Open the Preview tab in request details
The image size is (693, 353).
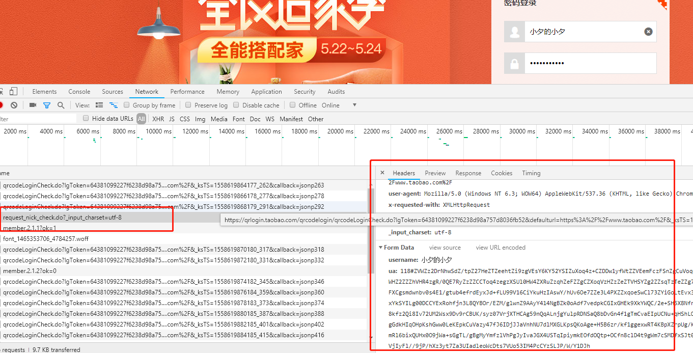[435, 173]
